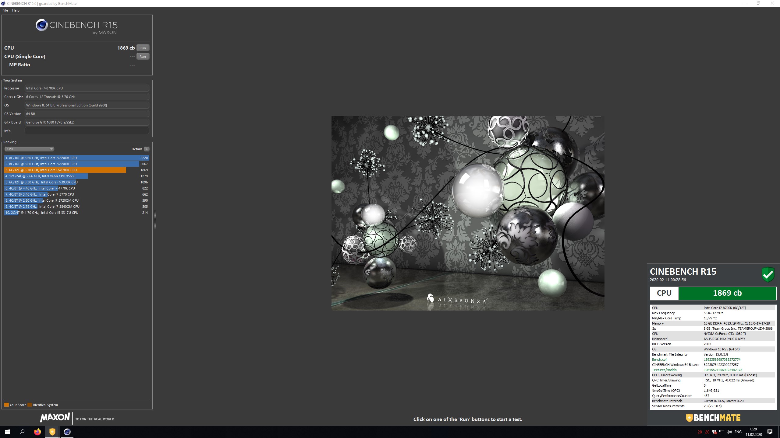The image size is (780, 438).
Task: Select ranking entry 2 i9-9900K scoring 2067
Action: click(77, 164)
